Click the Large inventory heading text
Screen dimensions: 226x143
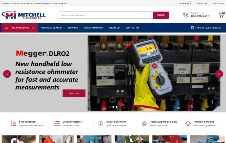[72, 122]
